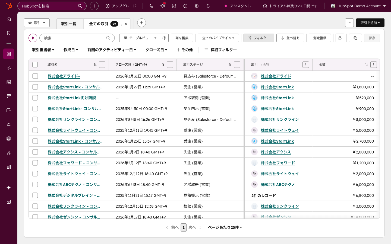Open the 取引担当者 filter dropdown

pos(43,50)
